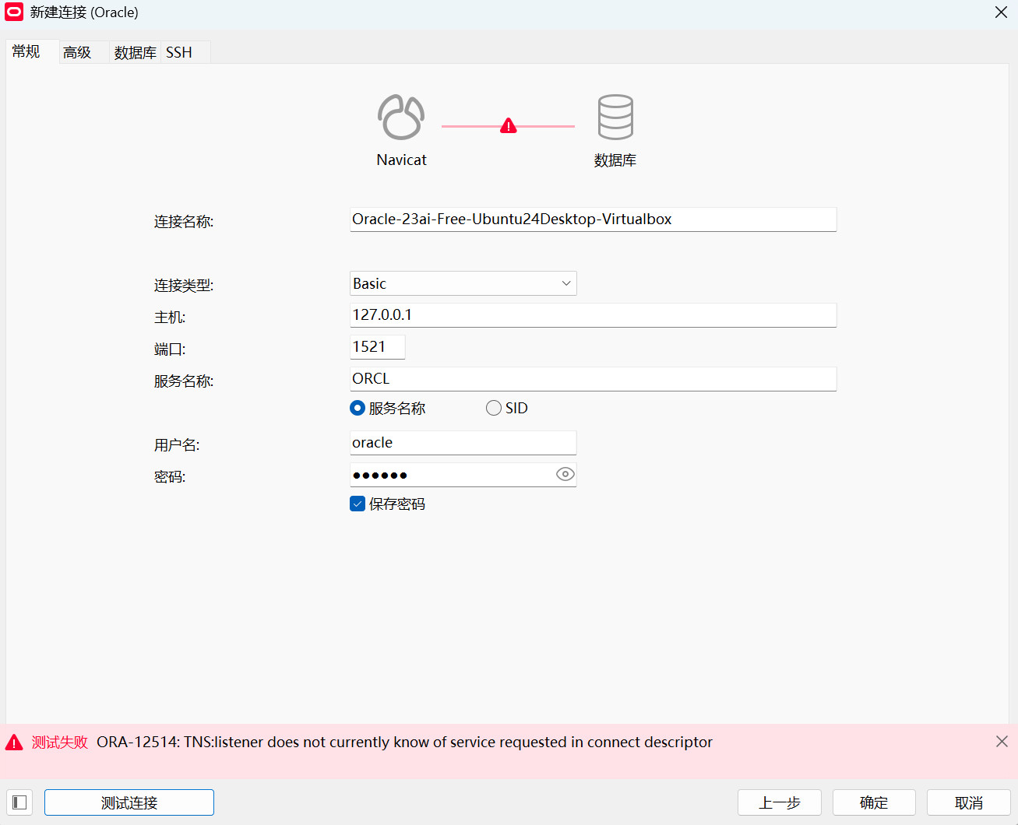Click the Oracle app icon in title bar
The height and width of the screenshot is (825, 1018).
(14, 12)
